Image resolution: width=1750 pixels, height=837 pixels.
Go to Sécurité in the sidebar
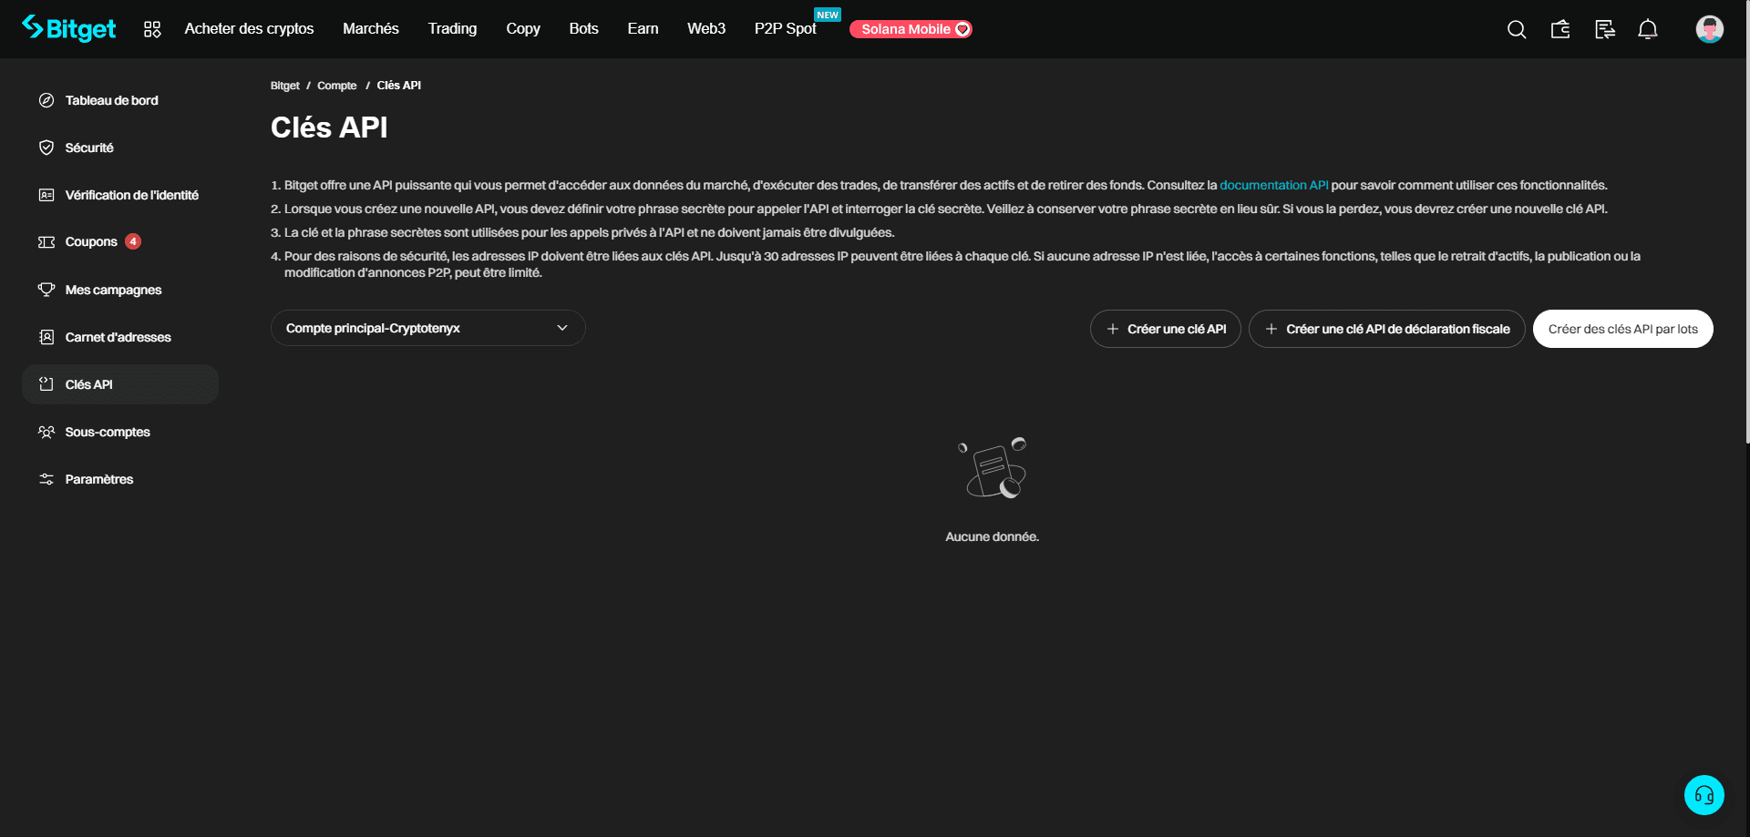pyautogui.click(x=89, y=148)
